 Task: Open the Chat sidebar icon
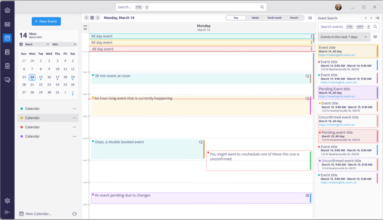click(x=7, y=80)
